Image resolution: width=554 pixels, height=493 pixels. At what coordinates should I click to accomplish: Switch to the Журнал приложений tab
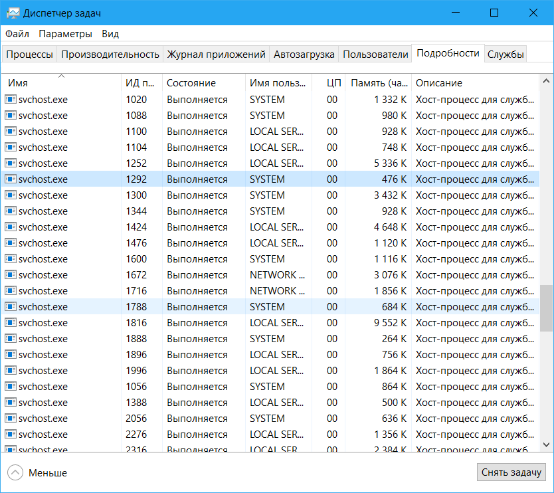pos(216,54)
